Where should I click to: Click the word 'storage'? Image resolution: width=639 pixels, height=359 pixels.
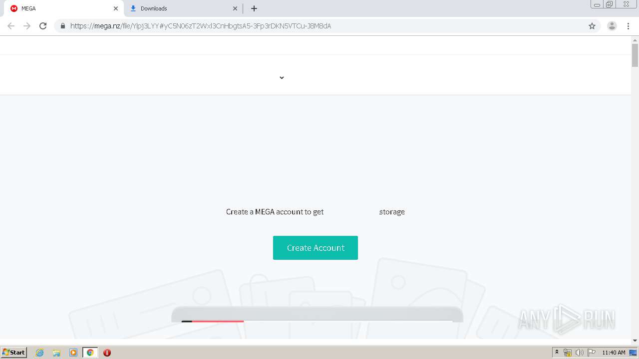[392, 212]
